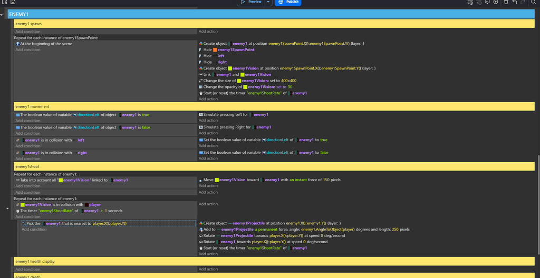The image size is (540, 278).
Task: Edit the '150' pixels force value
Action: [x=326, y=180]
